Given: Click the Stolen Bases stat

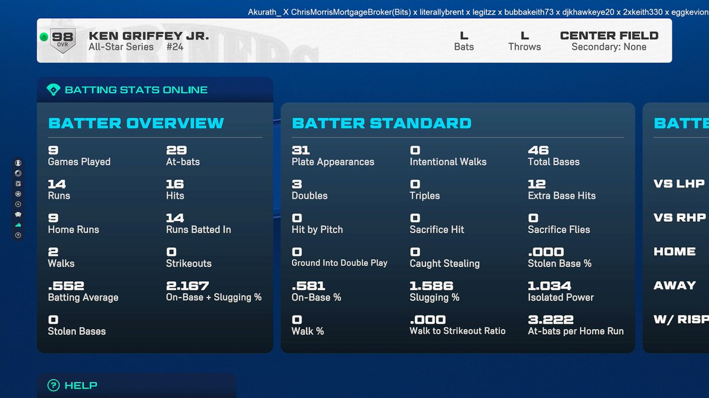Looking at the screenshot, I should click(77, 325).
